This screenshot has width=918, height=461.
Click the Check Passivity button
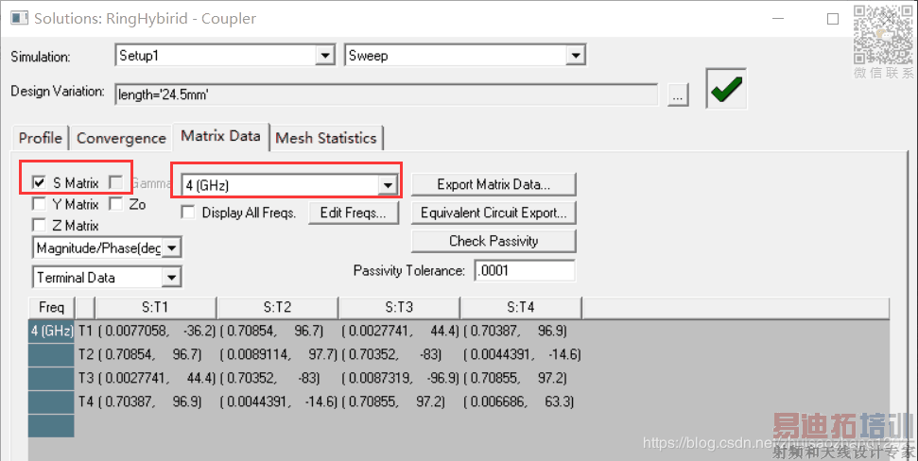pos(494,241)
